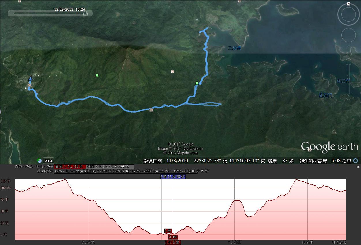
Task: Click the 100 米 vertical axis label
Action: point(5,188)
